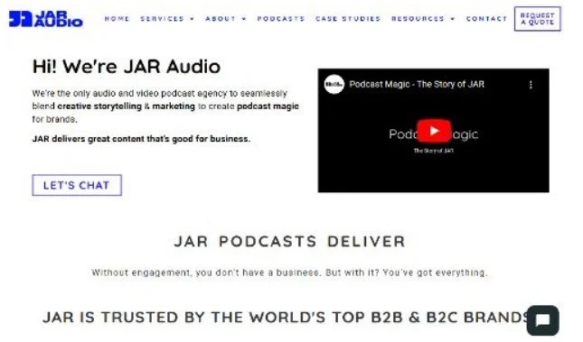
Task: Open the Case Studies page
Action: point(348,19)
